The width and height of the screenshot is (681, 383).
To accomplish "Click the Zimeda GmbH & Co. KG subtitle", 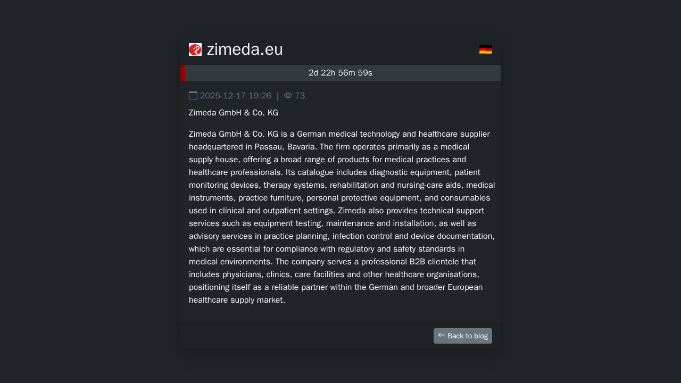I will tap(234, 113).
